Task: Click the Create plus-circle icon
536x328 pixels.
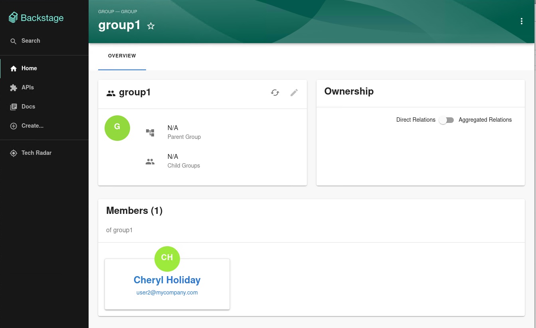Action: pyautogui.click(x=14, y=126)
